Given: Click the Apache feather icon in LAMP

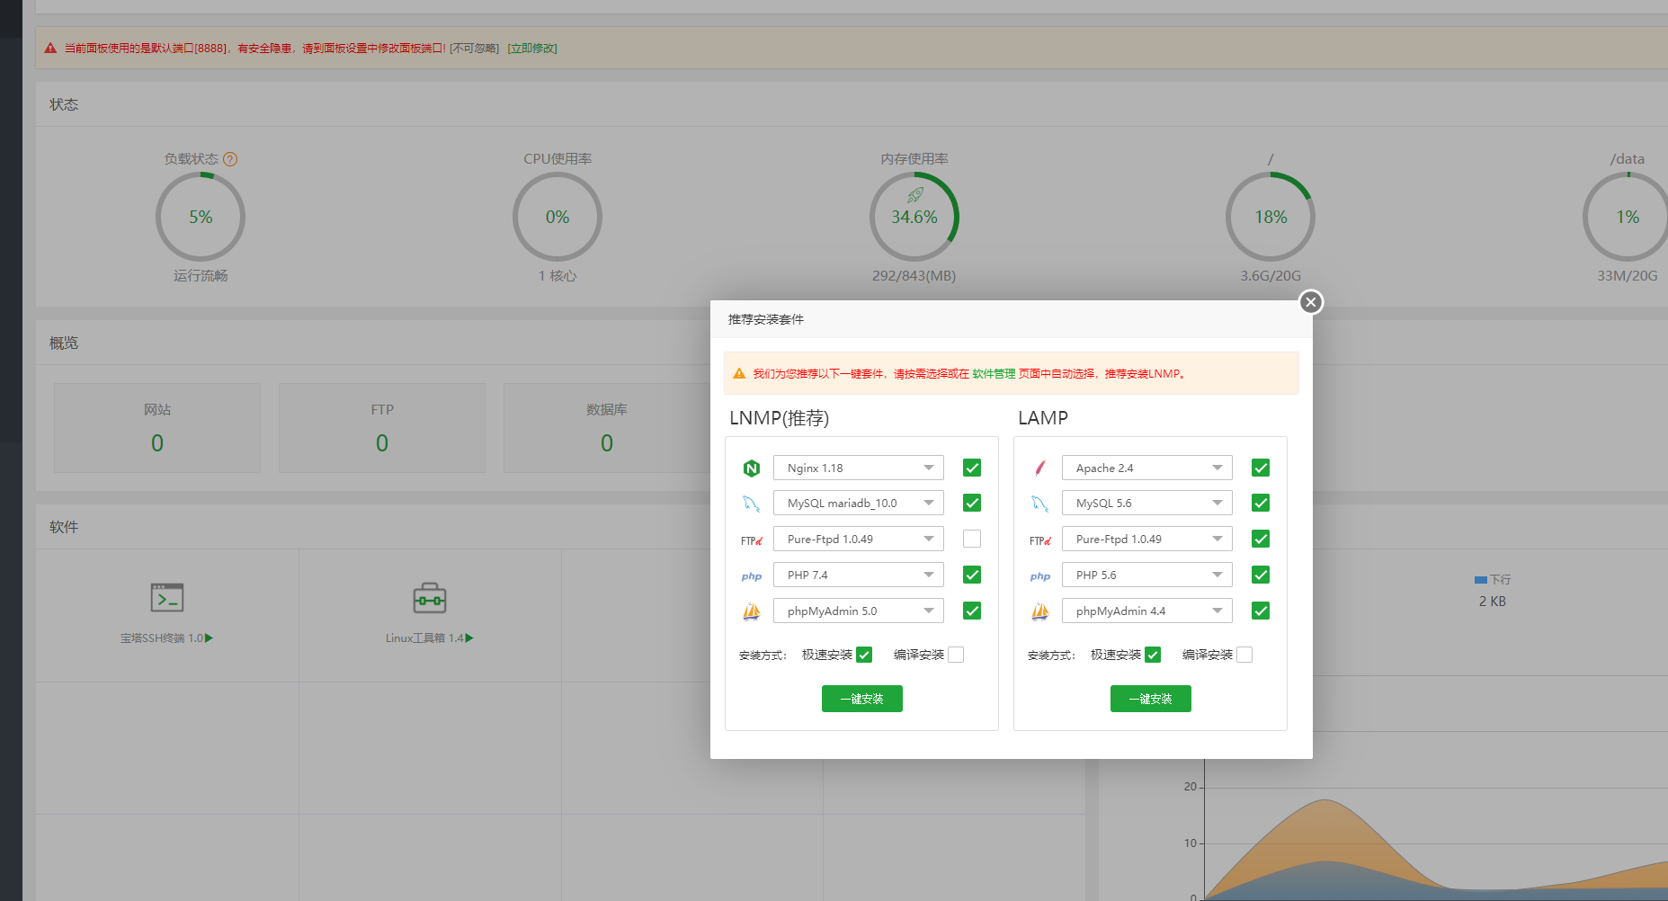Looking at the screenshot, I should tap(1040, 468).
